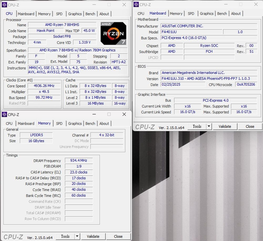
Task: Click Tools button in Mainboard window
Action: click(197, 127)
